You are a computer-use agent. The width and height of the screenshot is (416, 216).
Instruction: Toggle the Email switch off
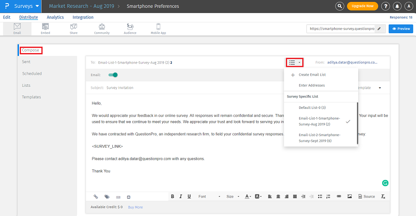click(x=113, y=75)
